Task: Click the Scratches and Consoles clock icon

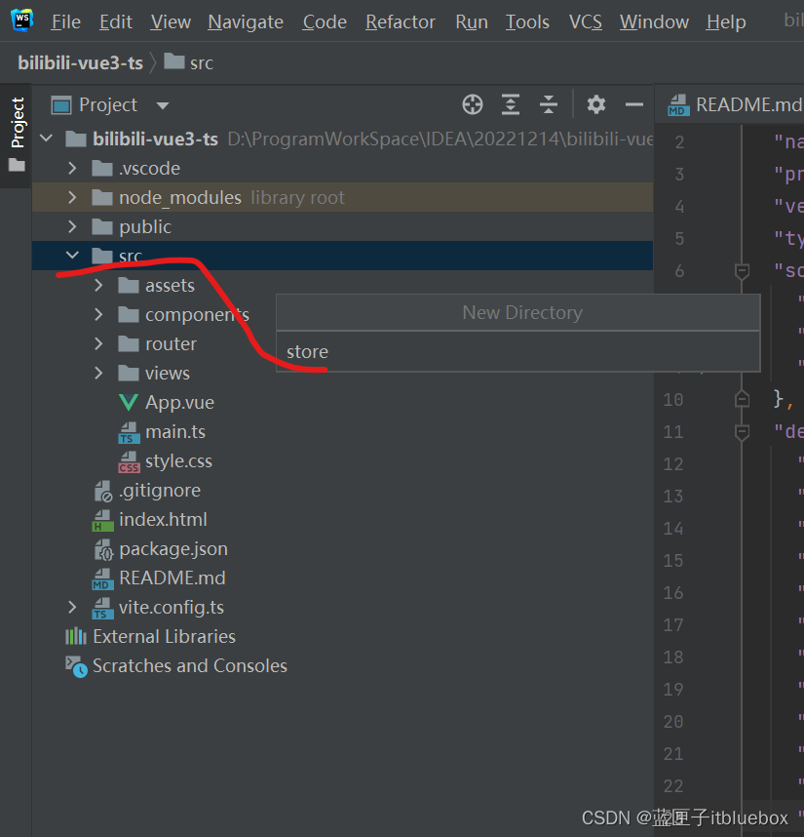Action: pyautogui.click(x=76, y=666)
